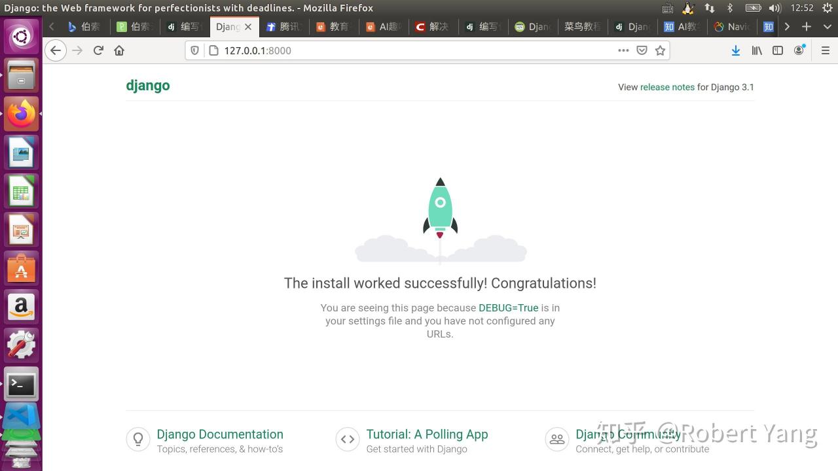Viewport: 838px width, 471px height.
Task: Open the session power gear menu
Action: pos(827,8)
